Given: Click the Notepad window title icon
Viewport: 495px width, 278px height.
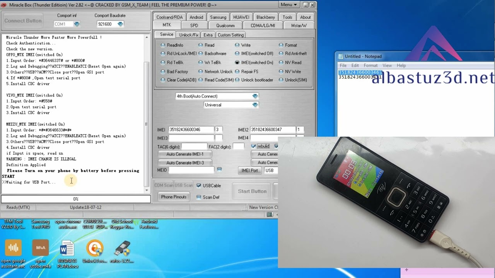Looking at the screenshot, I should [340, 56].
